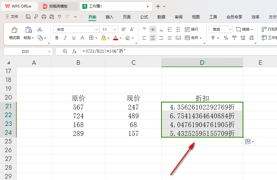277x180 pixels.
Task: Click the Clear eraser icon
Action: (x=127, y=38)
